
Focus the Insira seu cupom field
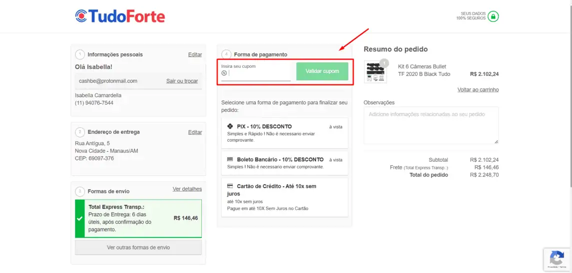pyautogui.click(x=259, y=73)
